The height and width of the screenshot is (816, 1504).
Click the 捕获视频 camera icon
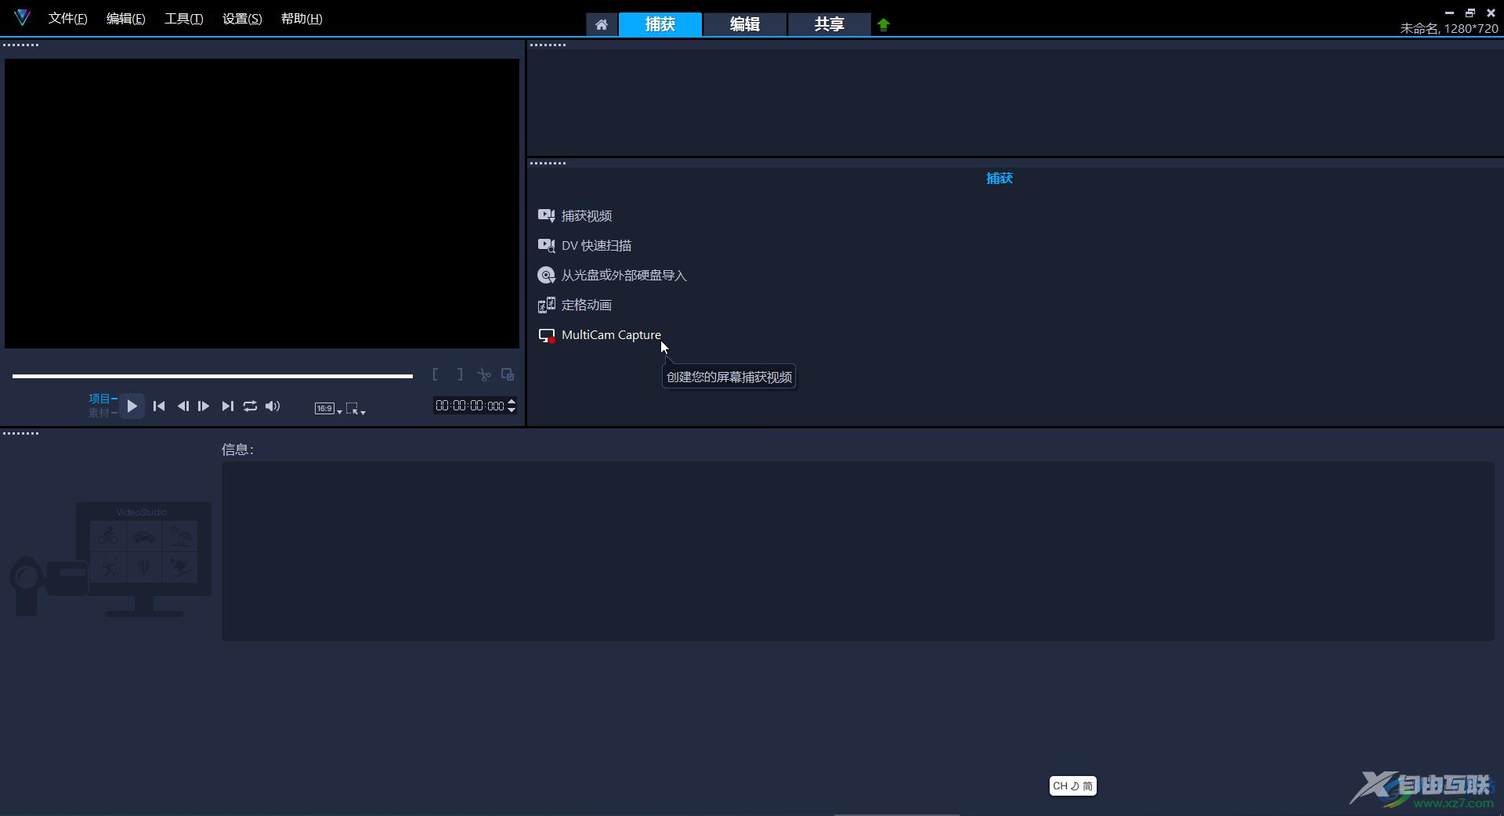pos(547,215)
